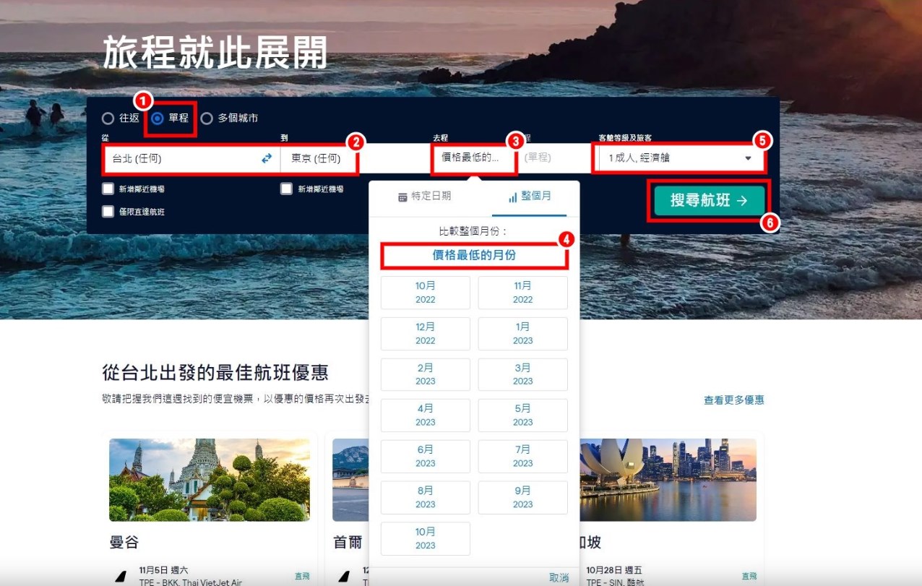The image size is (922, 586).
Task: Pick 11月 2022 in month picker
Action: coord(522,293)
